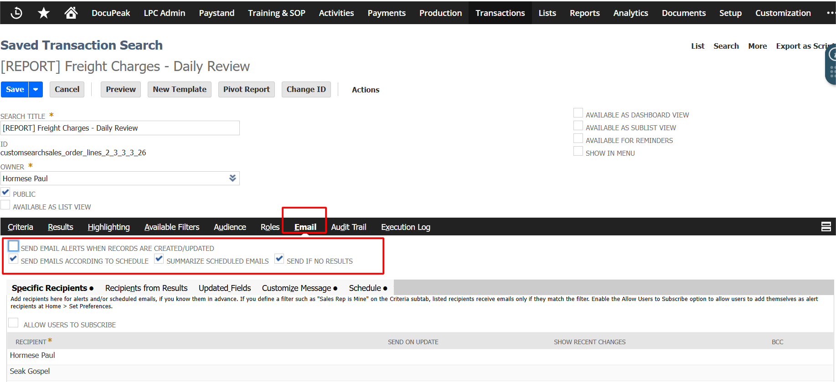Viewport: 836px width, 382px height.
Task: Enable Available as Dashboard View
Action: coord(578,113)
